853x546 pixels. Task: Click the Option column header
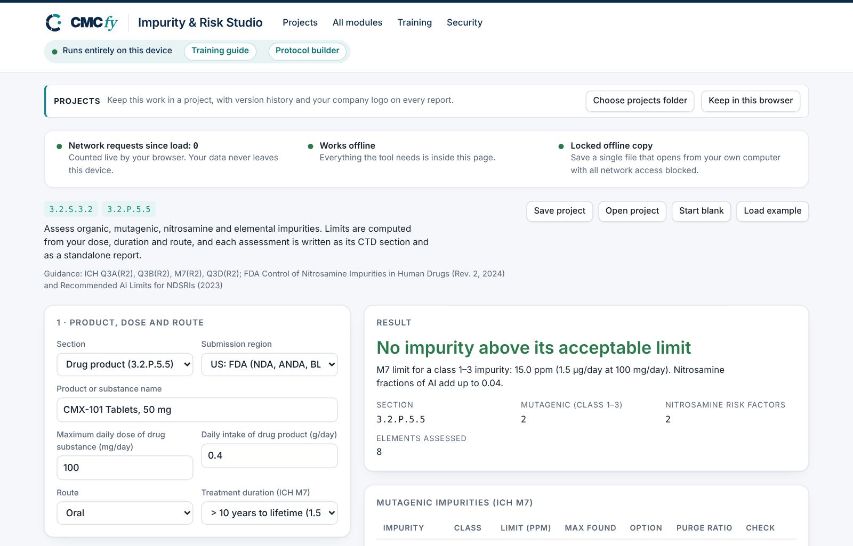[646, 528]
